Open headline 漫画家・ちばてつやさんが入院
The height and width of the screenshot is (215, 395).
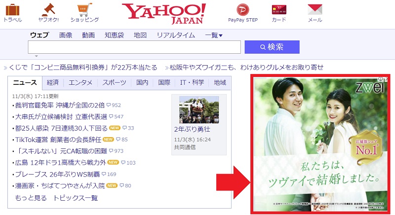(60, 186)
